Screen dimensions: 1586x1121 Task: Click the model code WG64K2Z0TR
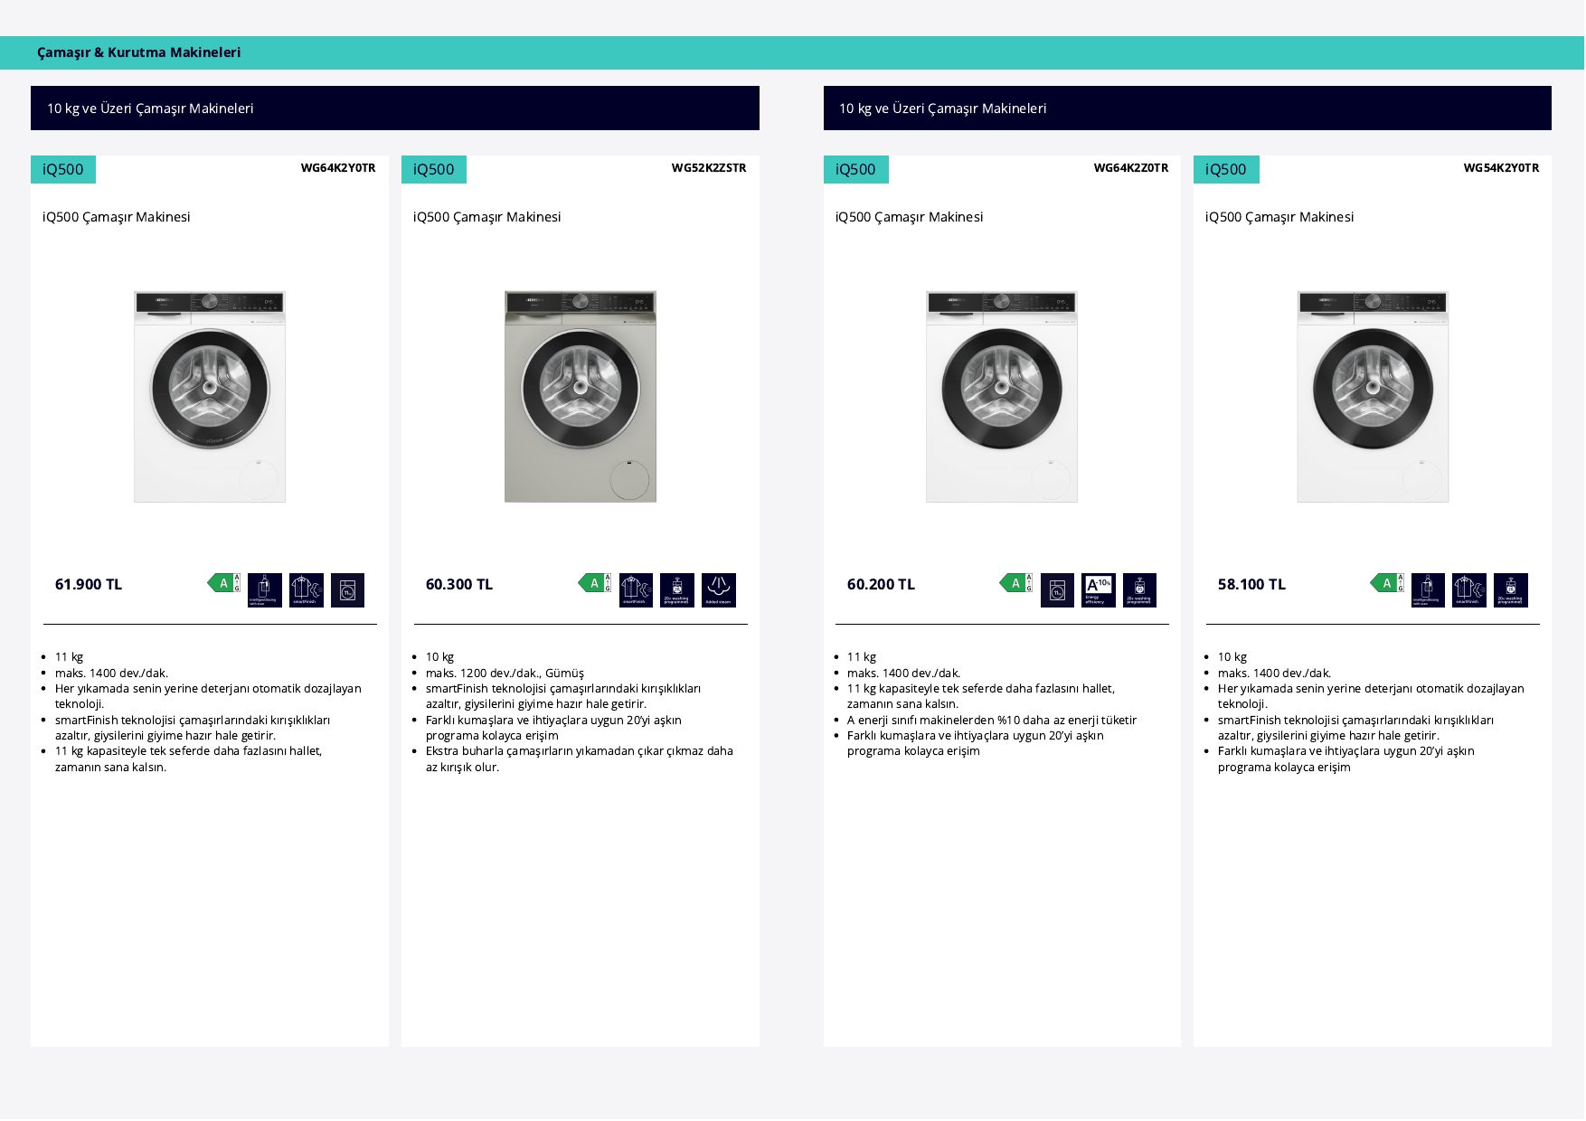(1131, 168)
